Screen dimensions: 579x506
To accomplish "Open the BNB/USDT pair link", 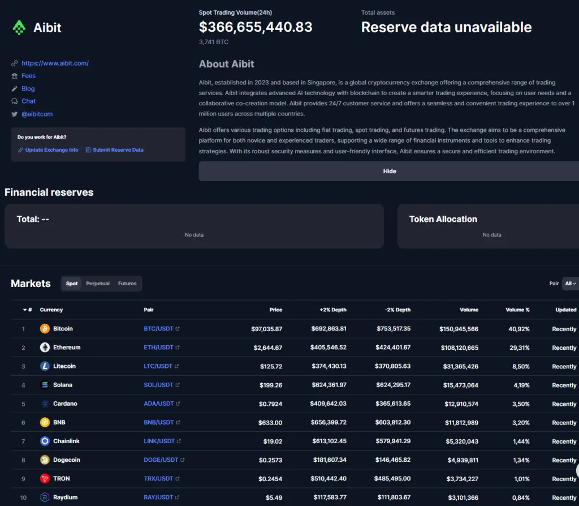I will [x=159, y=422].
